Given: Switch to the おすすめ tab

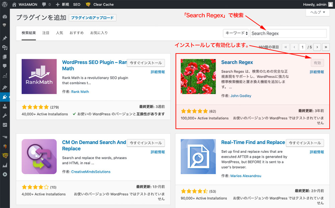Looking at the screenshot, I should 76,33.
